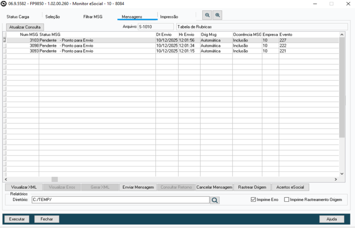Click the Ocorrência MSG column header
Screen dimensions: 355x228
click(247, 35)
